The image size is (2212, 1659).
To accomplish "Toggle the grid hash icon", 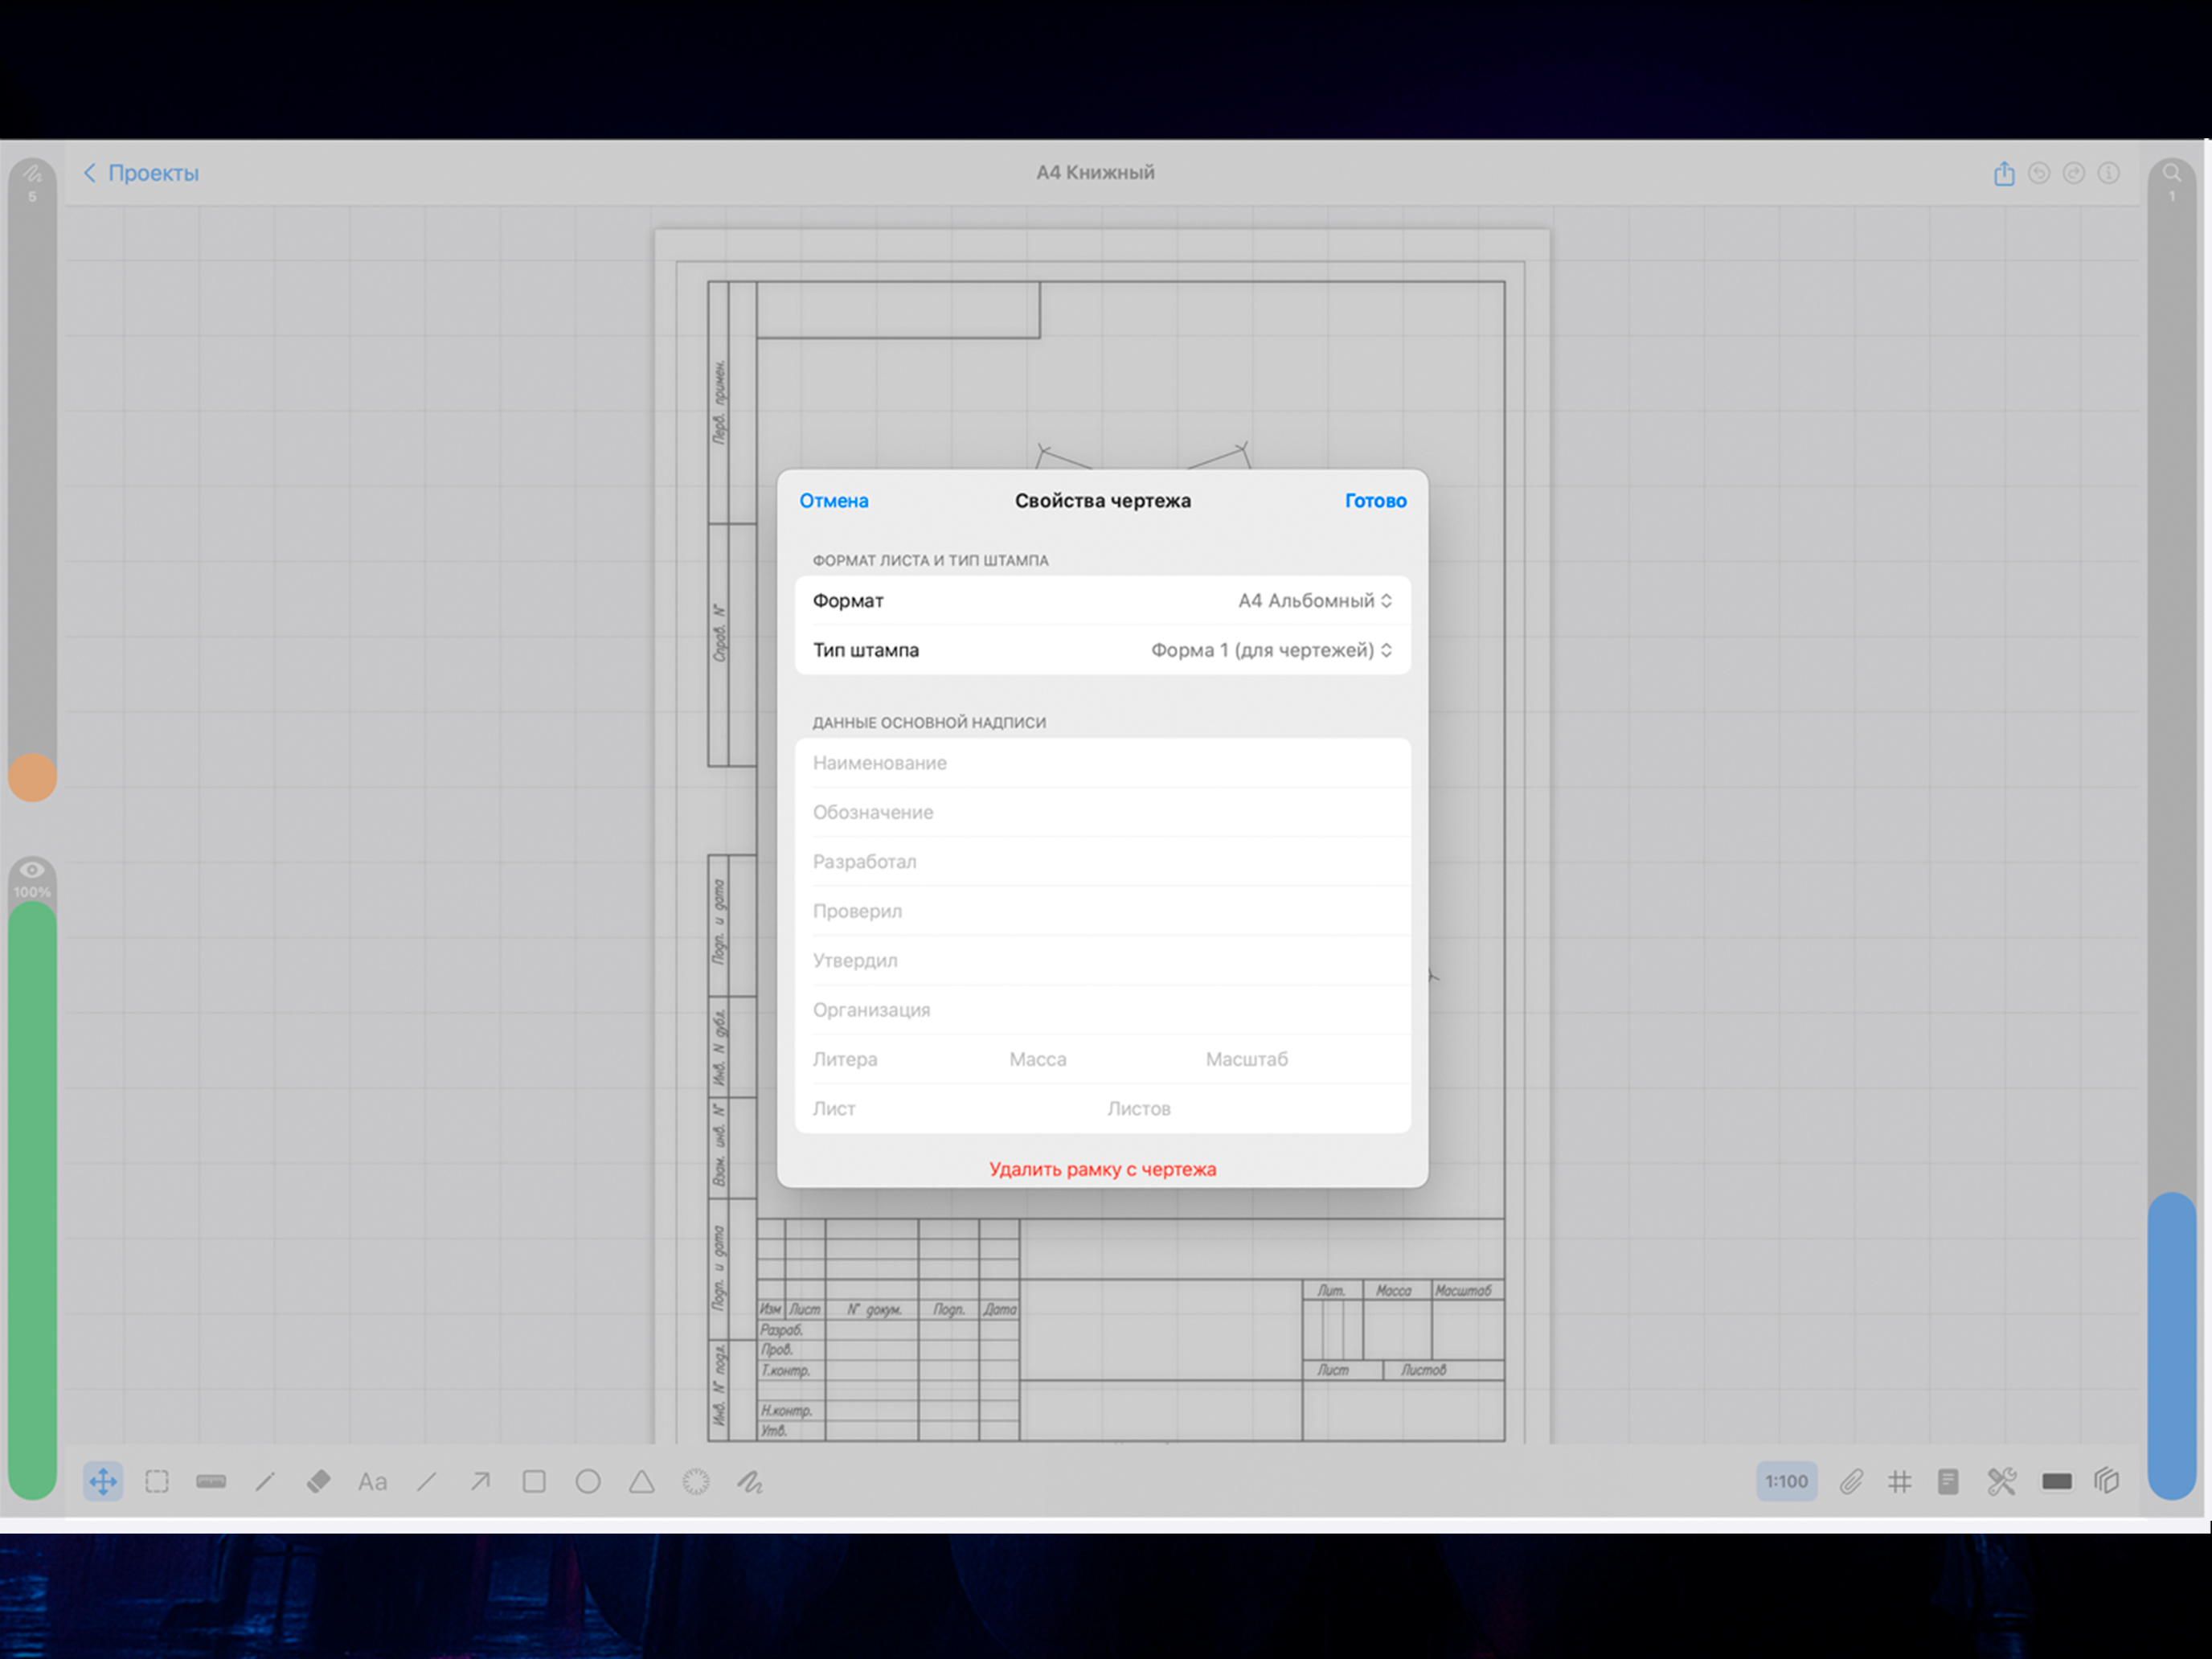I will (x=1899, y=1481).
